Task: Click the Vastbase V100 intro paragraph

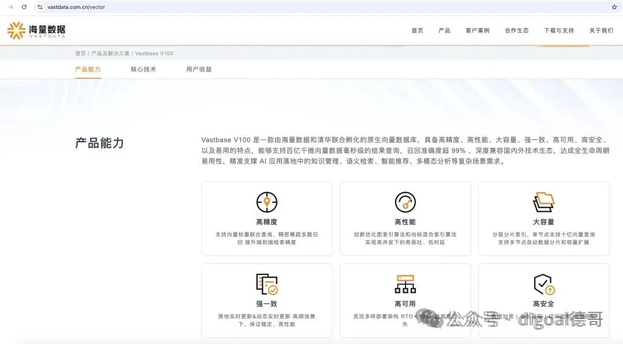Action: coord(406,150)
